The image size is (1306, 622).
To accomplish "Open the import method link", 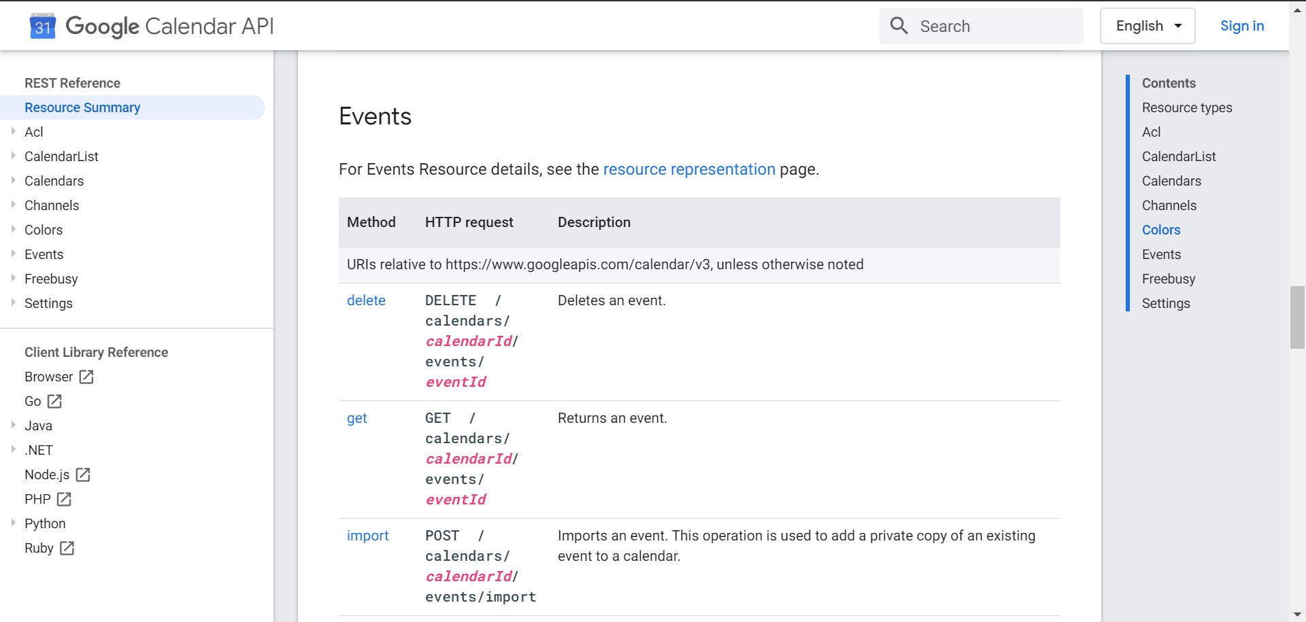I will 367,536.
